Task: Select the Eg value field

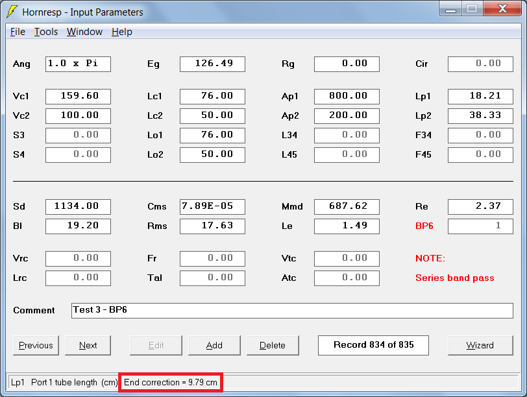Action: coord(212,64)
